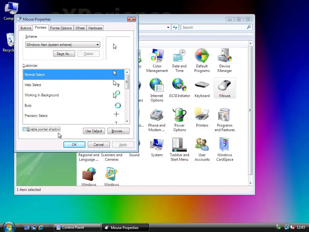The height and width of the screenshot is (232, 309).
Task: Open Scanners and Cameras item
Action: [x=112, y=157]
